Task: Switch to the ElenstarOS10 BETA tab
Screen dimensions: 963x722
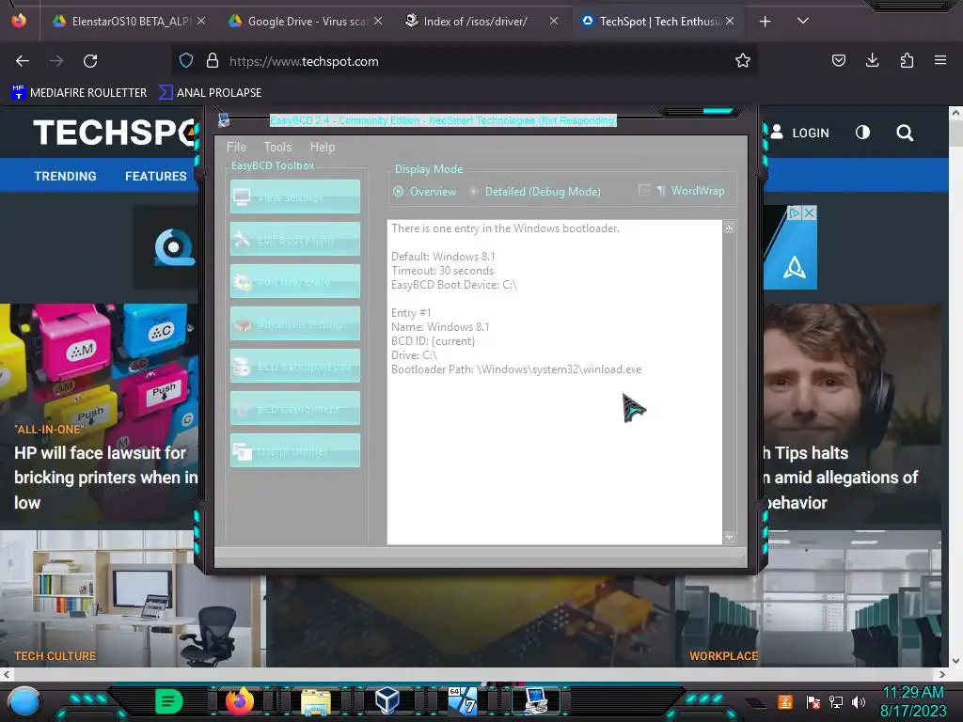Action: point(129,22)
